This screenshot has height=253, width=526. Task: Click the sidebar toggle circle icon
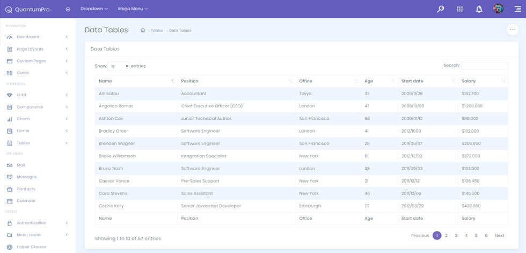[x=68, y=9]
